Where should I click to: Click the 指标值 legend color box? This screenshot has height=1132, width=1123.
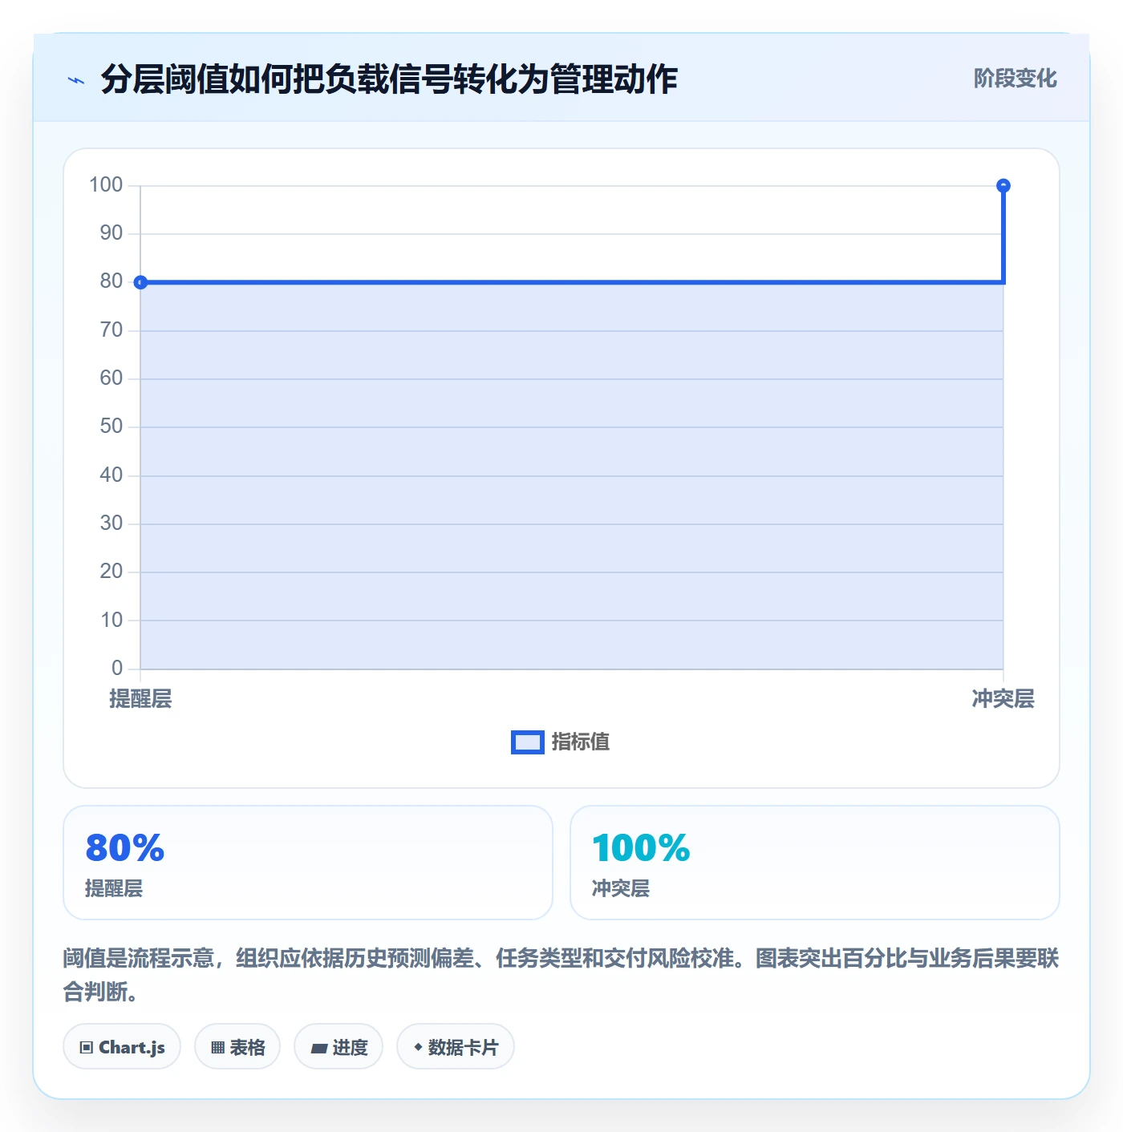point(528,742)
